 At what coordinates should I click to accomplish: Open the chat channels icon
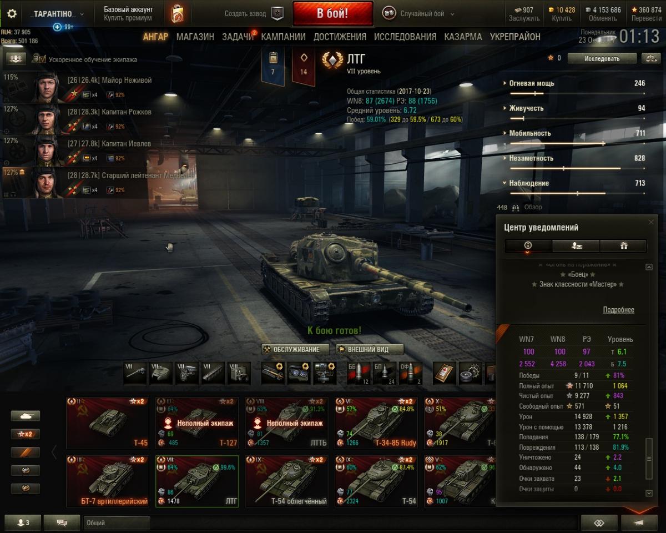[x=62, y=522]
